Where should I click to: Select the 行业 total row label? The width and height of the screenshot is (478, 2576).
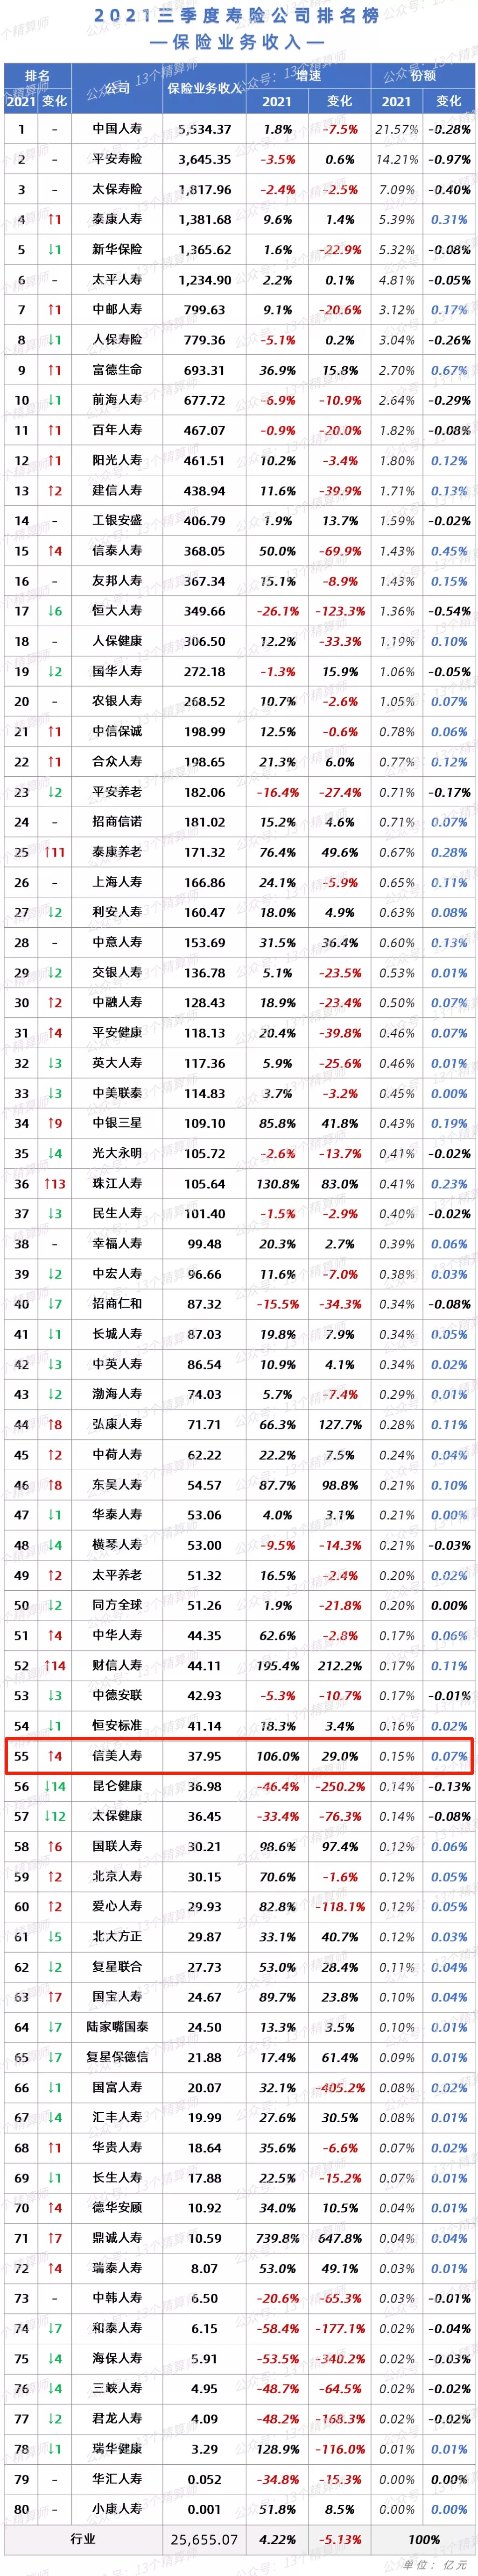83,2538
